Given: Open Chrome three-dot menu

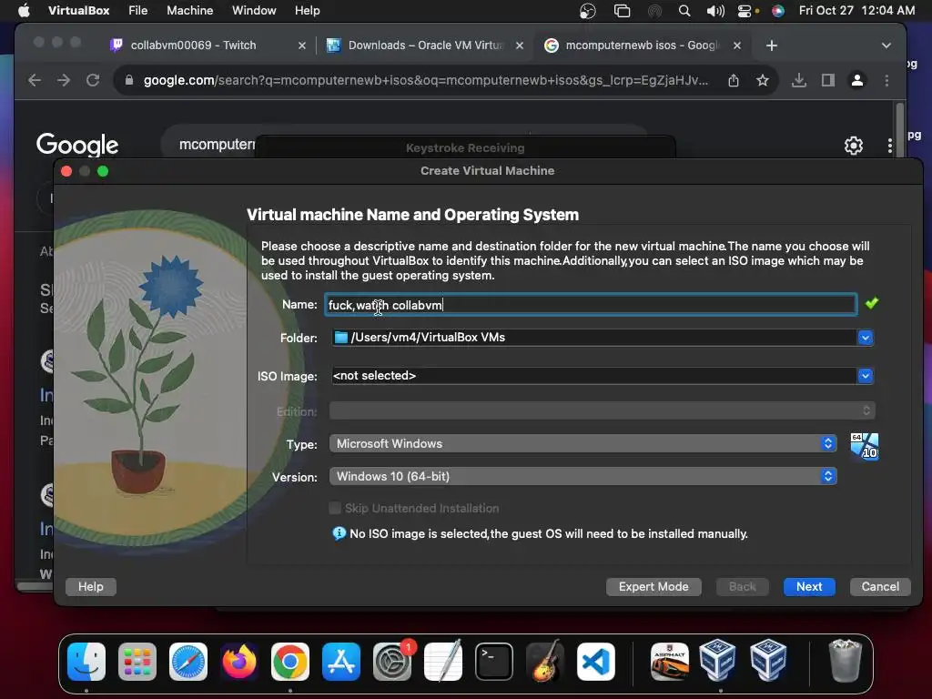Looking at the screenshot, I should 886,80.
